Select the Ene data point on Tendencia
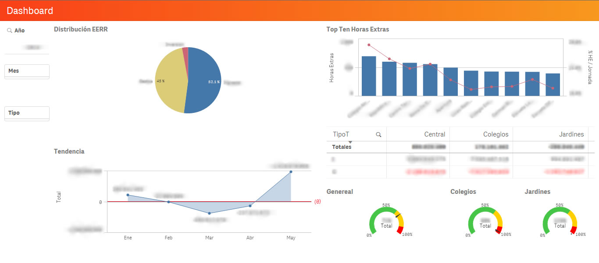This screenshot has height=263, width=599. 128,195
